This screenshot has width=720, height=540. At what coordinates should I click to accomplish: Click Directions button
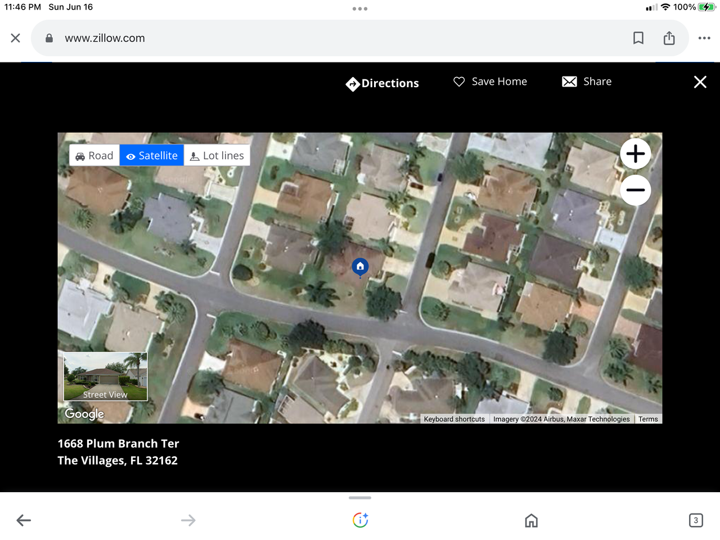(x=382, y=83)
